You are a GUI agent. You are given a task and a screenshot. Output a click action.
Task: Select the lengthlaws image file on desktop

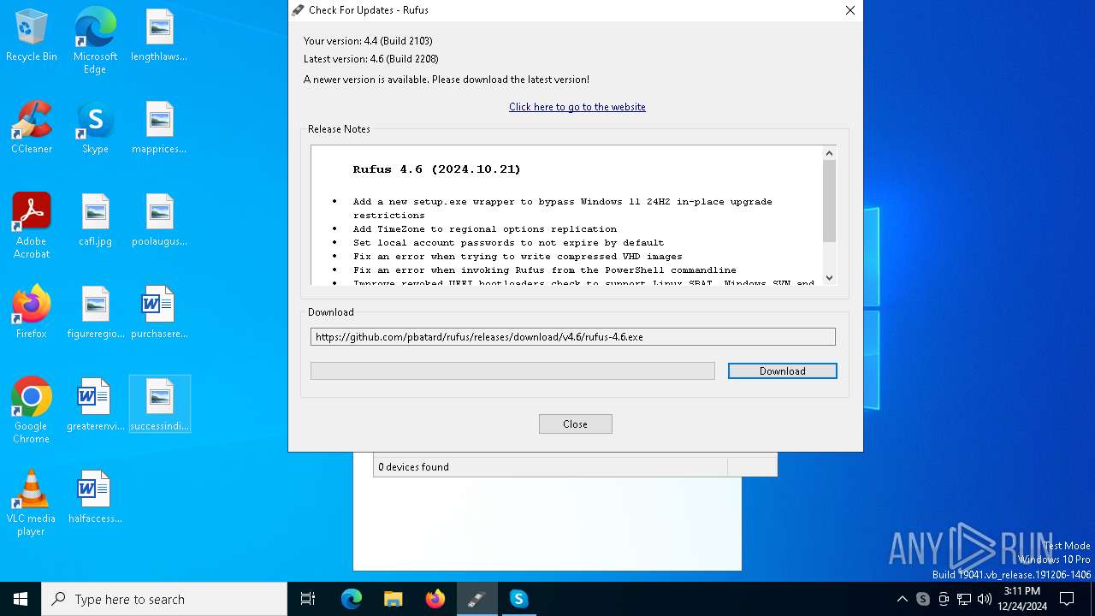tap(159, 36)
